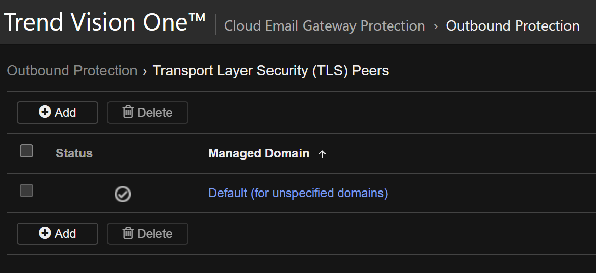596x273 pixels.
Task: Click the trash icon in the top Delete button
Action: pyautogui.click(x=128, y=112)
